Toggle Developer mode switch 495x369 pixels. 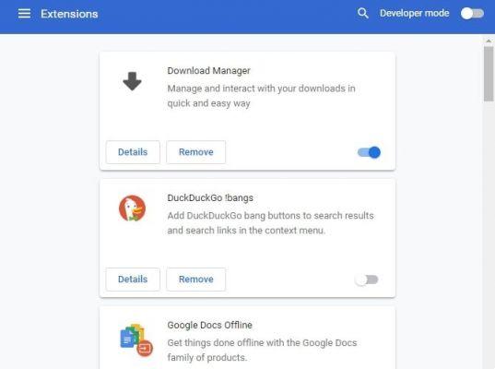coord(472,14)
